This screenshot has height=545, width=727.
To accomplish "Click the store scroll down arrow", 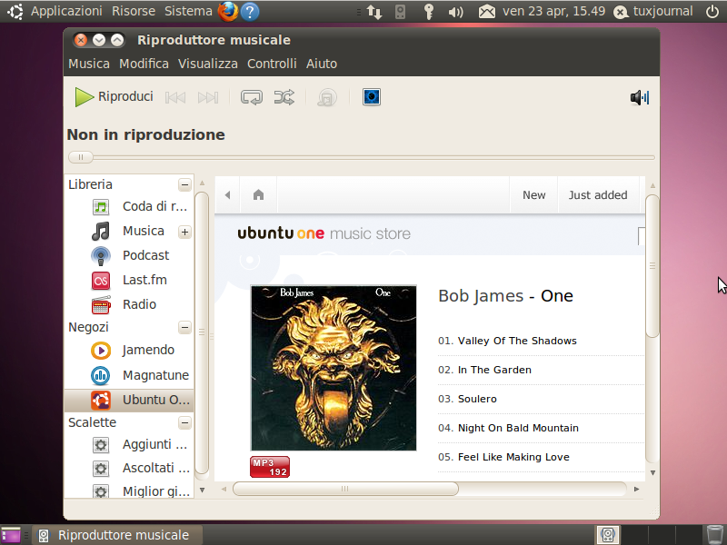I will click(x=652, y=473).
